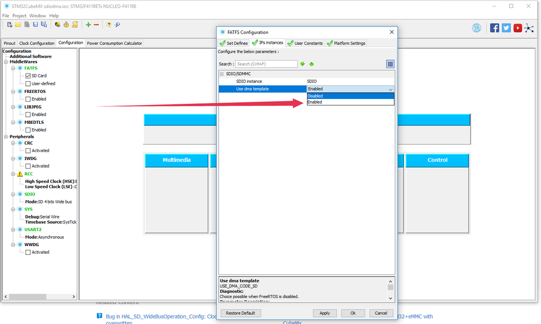Enable the FREERTOS checkbox
The width and height of the screenshot is (541, 324).
pos(28,100)
